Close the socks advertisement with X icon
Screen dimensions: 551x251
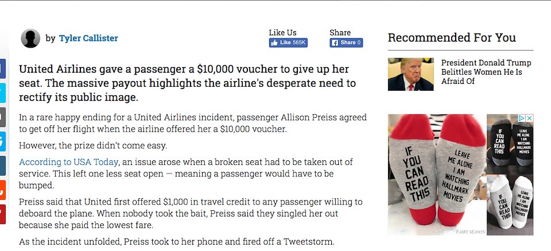529,118
